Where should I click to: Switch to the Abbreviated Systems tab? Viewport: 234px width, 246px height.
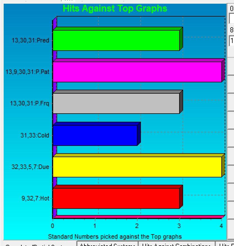(x=107, y=244)
